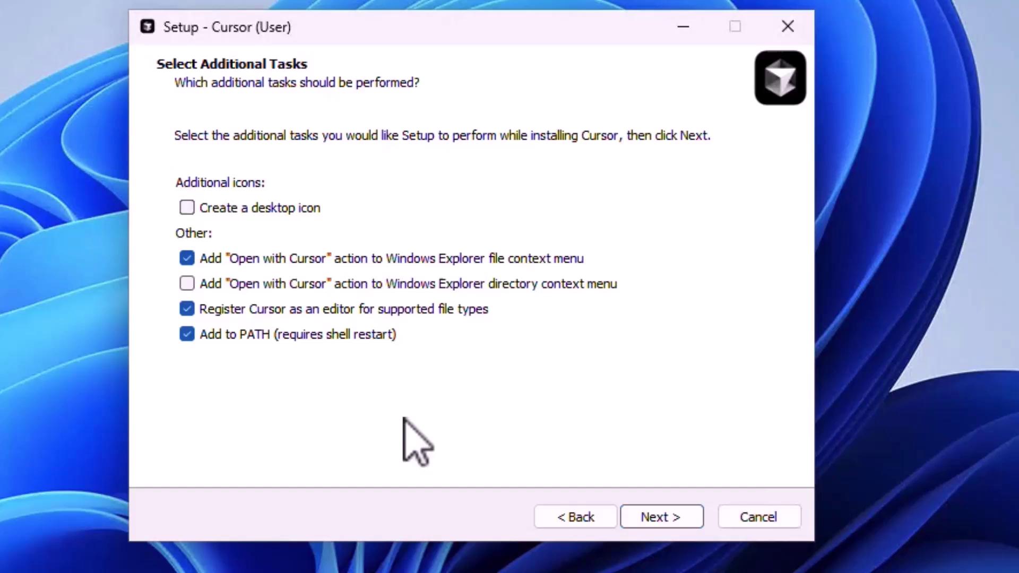
Task: Cancel the Cursor setup
Action: [759, 517]
